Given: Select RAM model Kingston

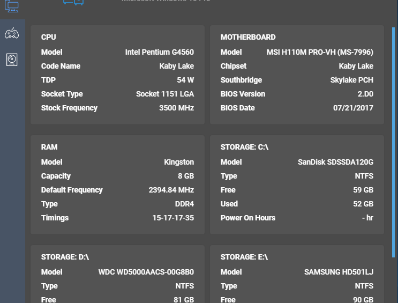Looking at the screenshot, I should point(179,162).
